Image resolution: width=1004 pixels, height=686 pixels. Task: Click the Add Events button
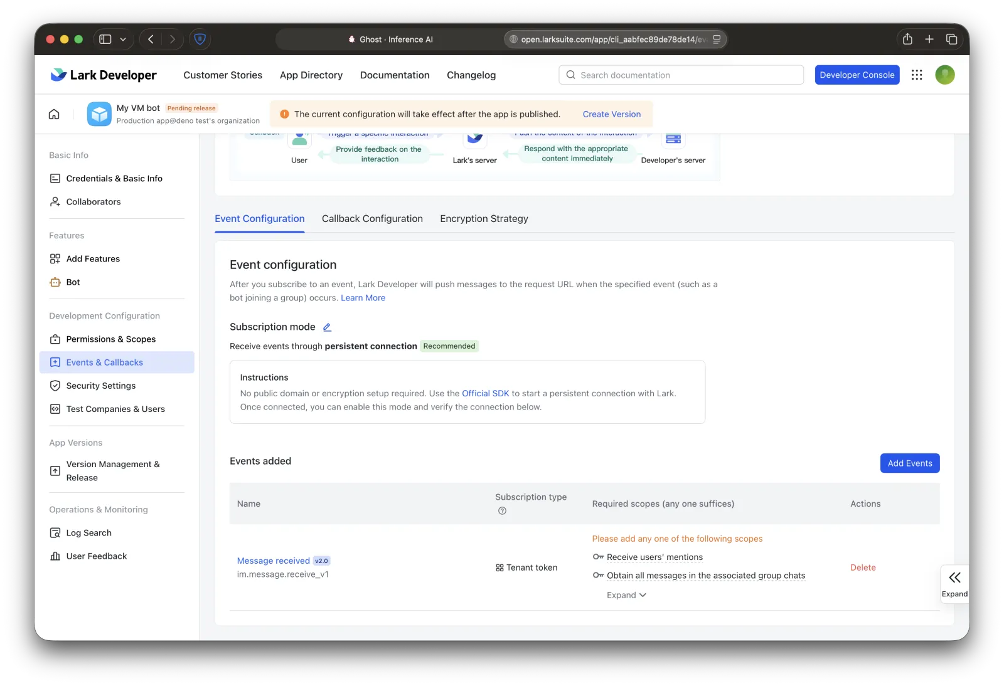910,463
